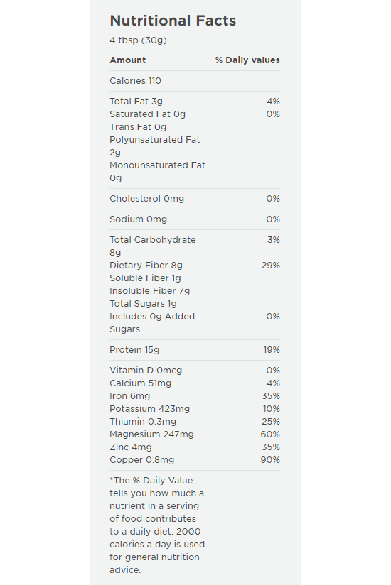Click the Amount column header
The image size is (391, 585).
click(128, 60)
